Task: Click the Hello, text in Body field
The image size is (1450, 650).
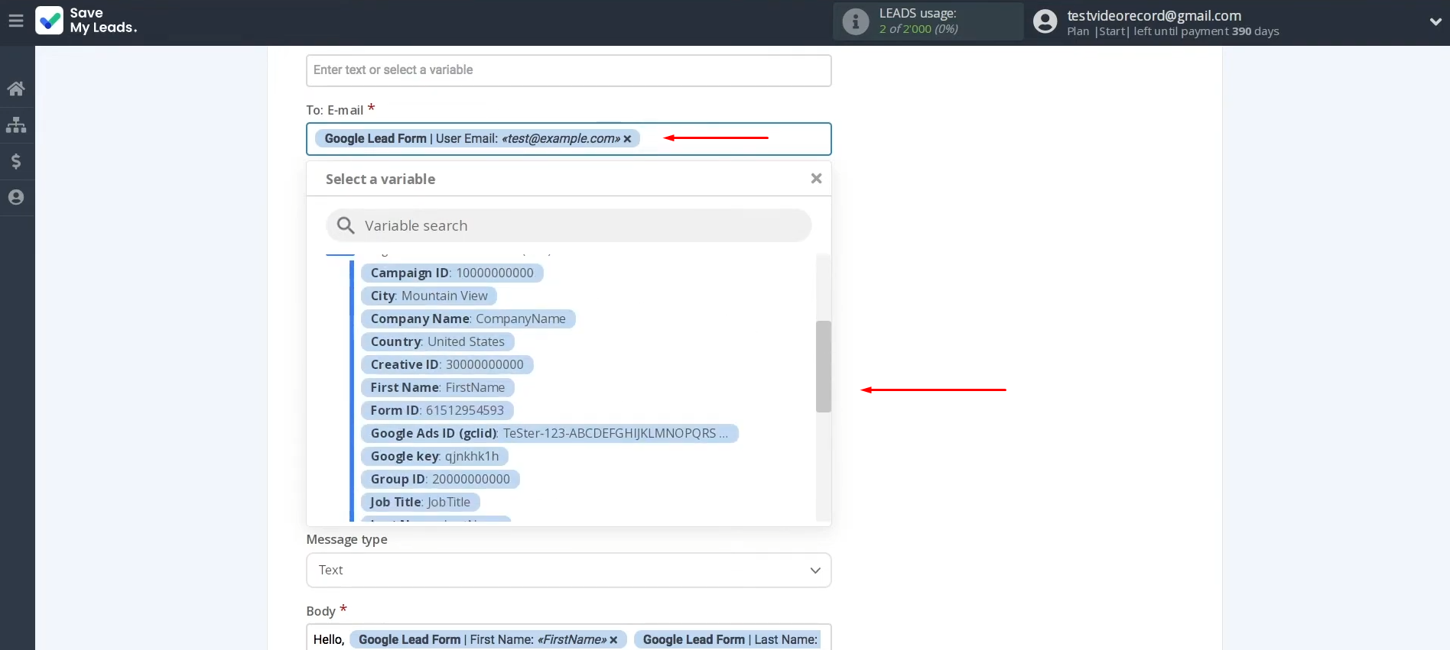Action: click(x=329, y=640)
